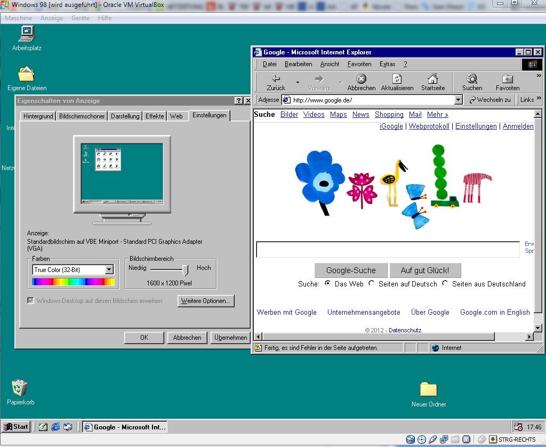Click the Wechseln zu go button

[x=489, y=100]
